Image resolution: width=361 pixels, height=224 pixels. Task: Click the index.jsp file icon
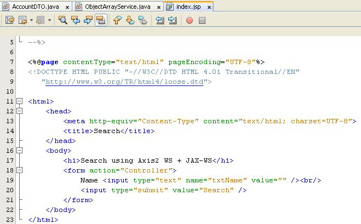point(170,7)
